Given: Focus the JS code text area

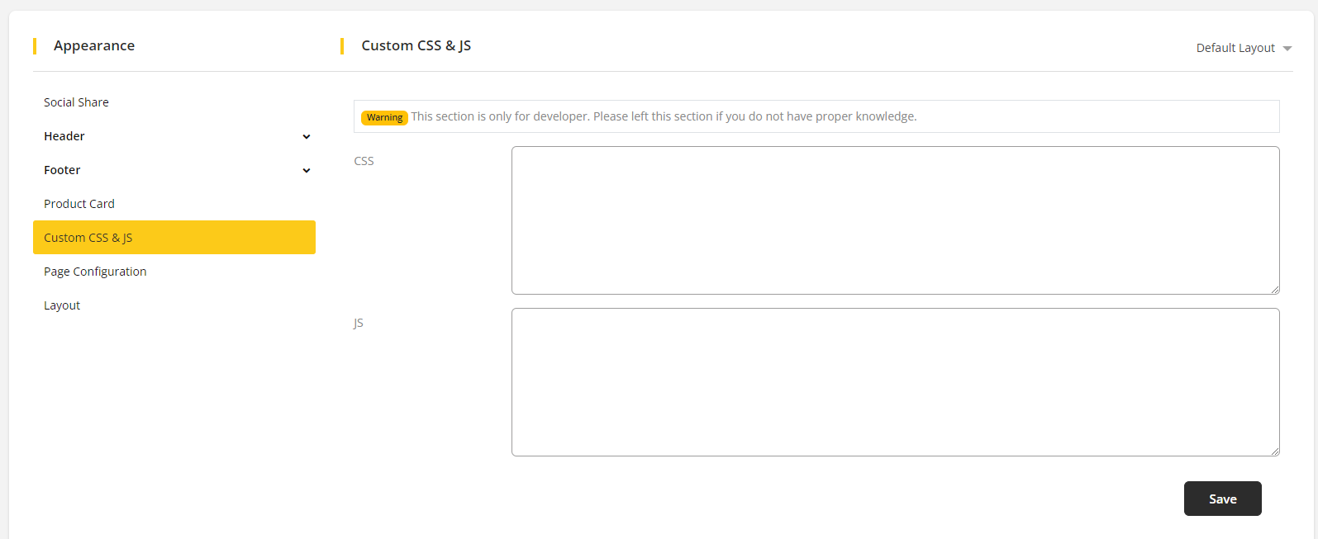Looking at the screenshot, I should tap(895, 382).
